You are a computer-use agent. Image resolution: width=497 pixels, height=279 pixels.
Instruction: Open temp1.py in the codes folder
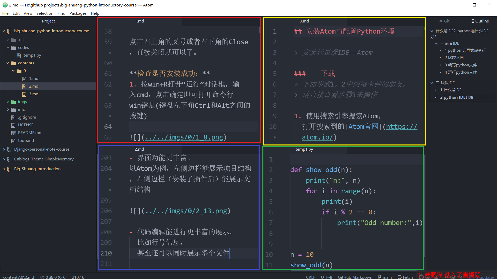(x=32, y=55)
